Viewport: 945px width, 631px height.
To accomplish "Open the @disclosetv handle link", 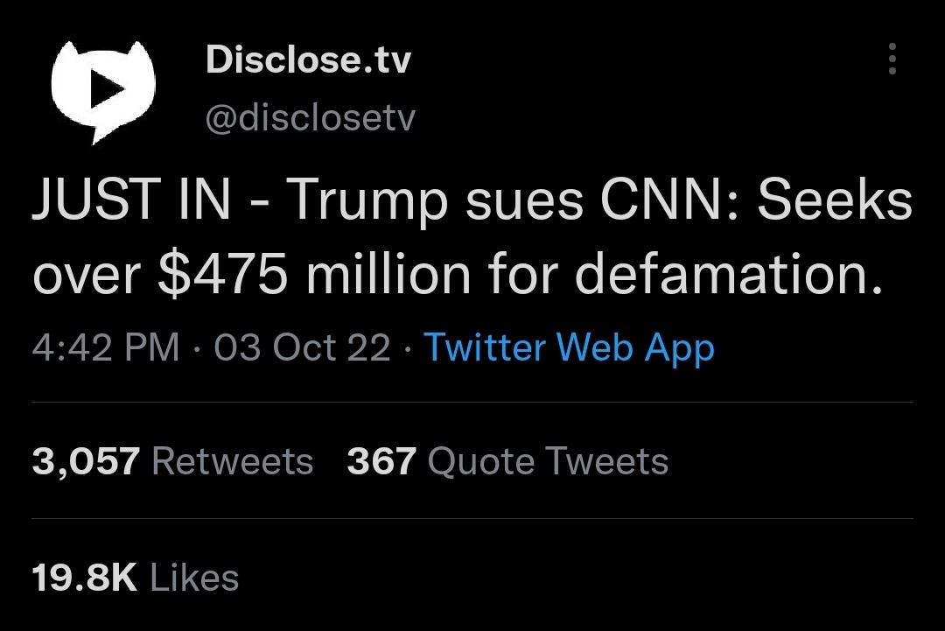I will [x=310, y=118].
